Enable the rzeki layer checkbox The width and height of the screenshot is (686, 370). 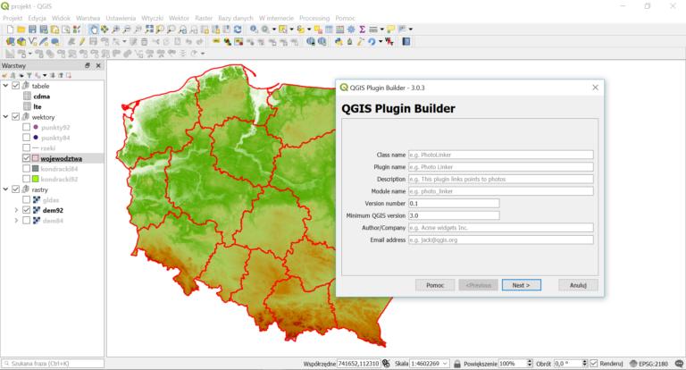26,148
